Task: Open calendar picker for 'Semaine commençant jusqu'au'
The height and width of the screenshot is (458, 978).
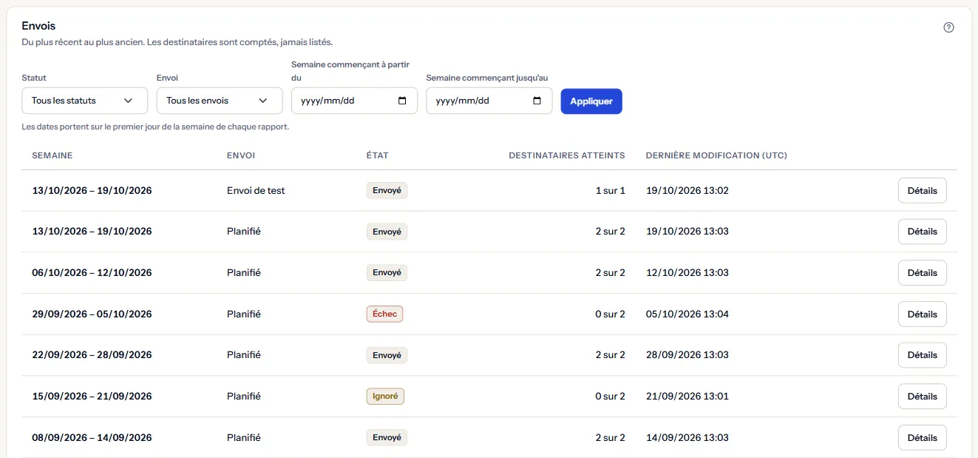Action: pyautogui.click(x=537, y=101)
